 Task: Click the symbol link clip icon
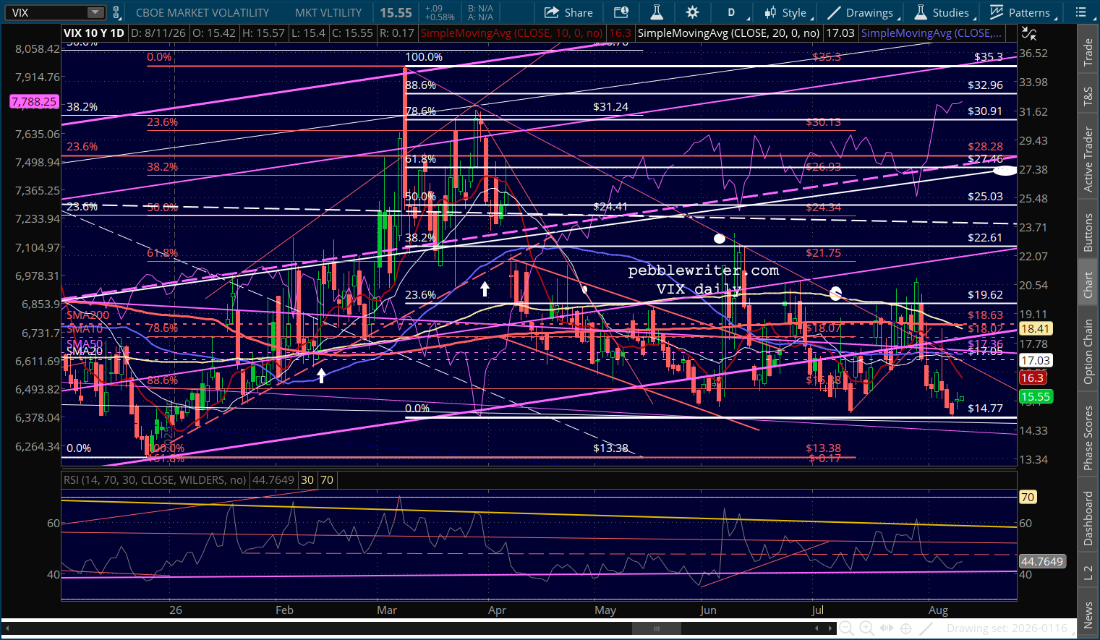click(x=116, y=12)
